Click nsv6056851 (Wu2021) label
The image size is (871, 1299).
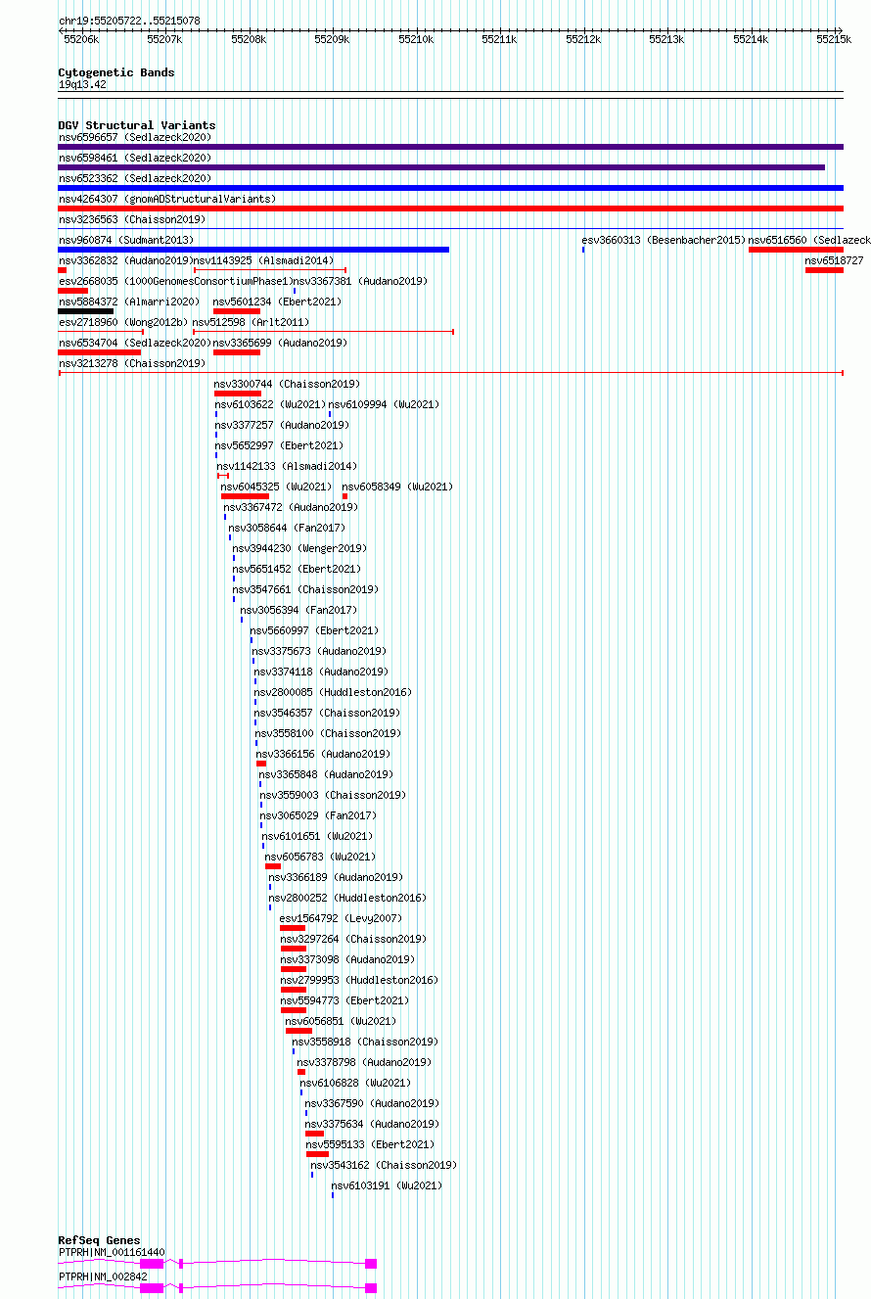342,1021
